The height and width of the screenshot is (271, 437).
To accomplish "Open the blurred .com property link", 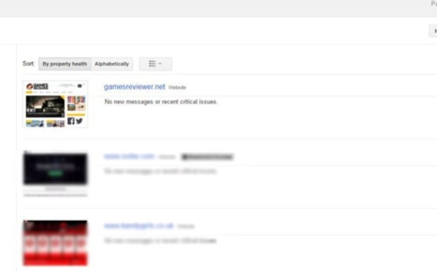I will 129,156.
